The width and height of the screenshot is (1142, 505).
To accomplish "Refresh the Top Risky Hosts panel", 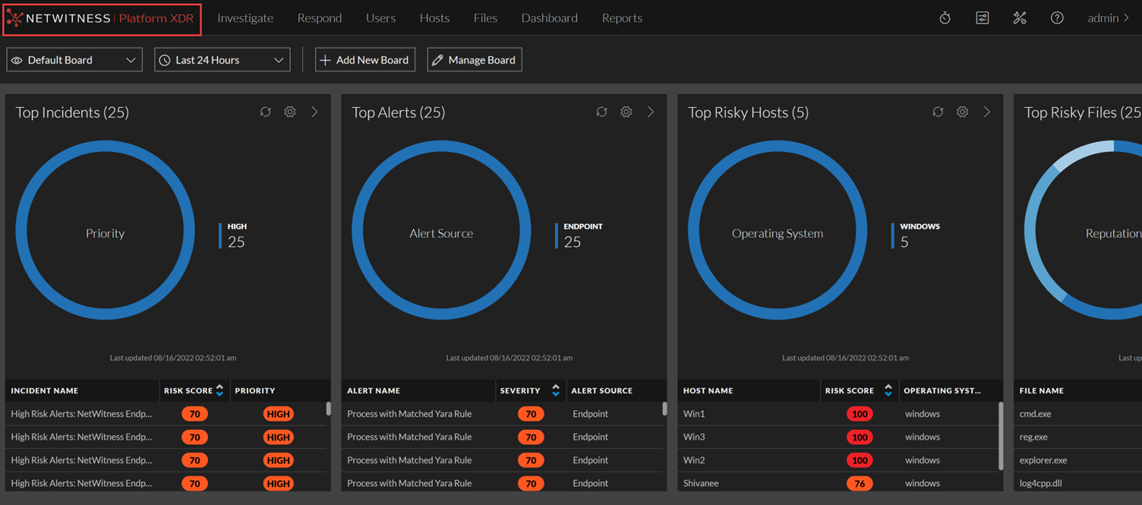I will [938, 112].
